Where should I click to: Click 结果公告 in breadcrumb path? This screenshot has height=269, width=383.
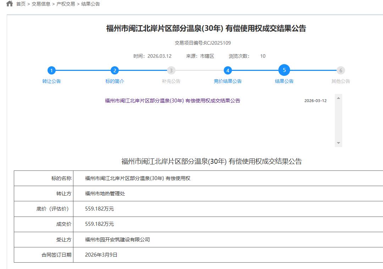(x=91, y=4)
